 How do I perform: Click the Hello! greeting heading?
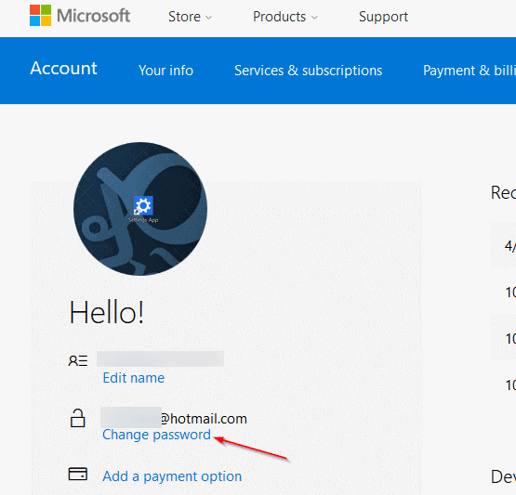click(107, 312)
